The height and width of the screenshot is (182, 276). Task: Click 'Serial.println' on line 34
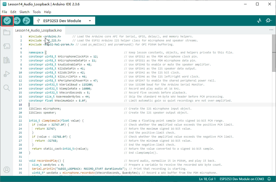click(x=43, y=169)
